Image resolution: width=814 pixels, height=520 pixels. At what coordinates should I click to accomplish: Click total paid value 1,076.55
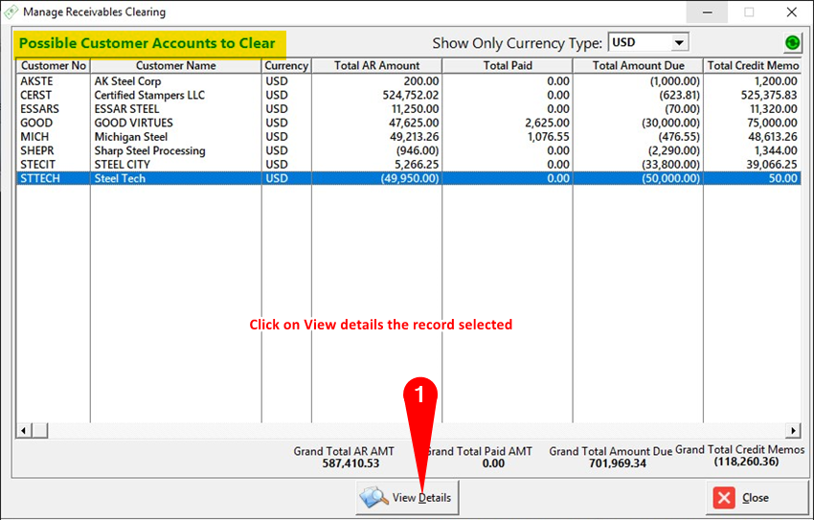(x=548, y=137)
